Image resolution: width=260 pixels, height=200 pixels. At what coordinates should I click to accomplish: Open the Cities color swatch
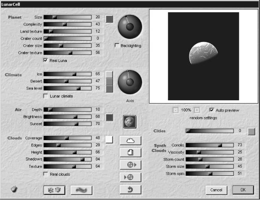point(251,131)
